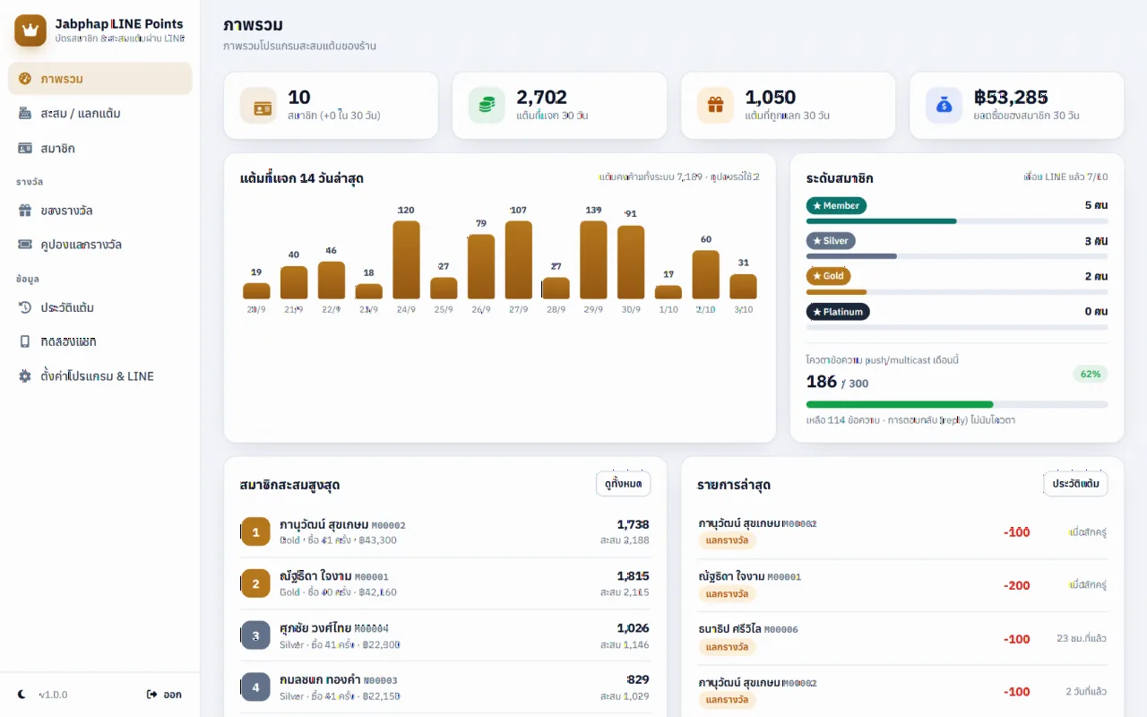Select member กมลชนก ทองคำ M00003

tap(445, 687)
